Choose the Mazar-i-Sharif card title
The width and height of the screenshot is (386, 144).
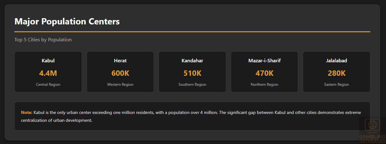point(264,60)
